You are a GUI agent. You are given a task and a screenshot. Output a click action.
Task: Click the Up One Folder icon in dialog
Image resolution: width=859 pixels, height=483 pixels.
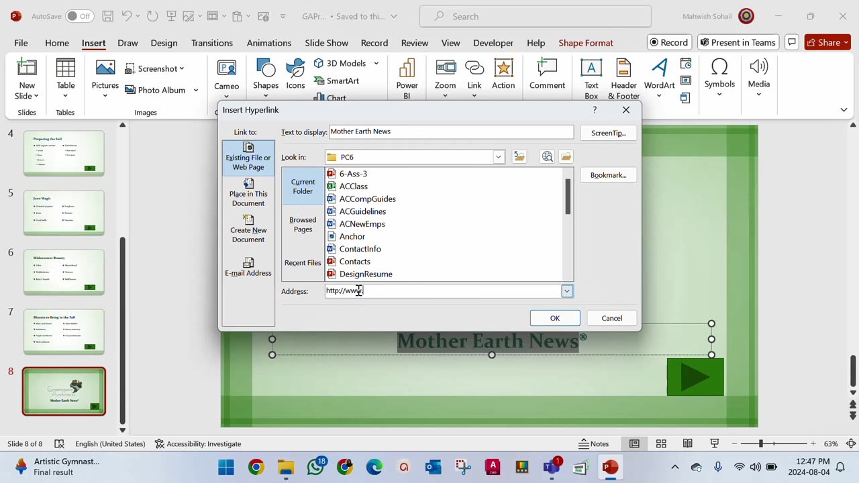(519, 157)
